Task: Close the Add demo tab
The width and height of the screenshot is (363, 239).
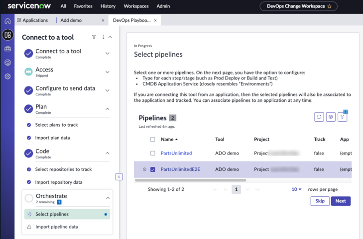Action: point(103,20)
